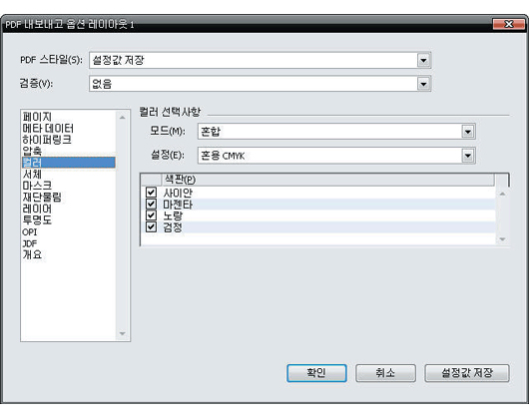Click the plate list scroll-up arrow

point(502,194)
